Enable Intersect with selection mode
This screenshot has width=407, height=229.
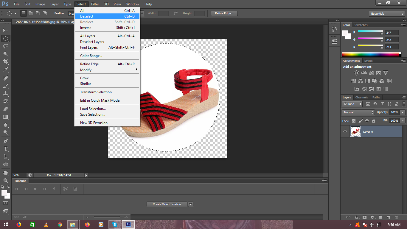tap(45, 13)
